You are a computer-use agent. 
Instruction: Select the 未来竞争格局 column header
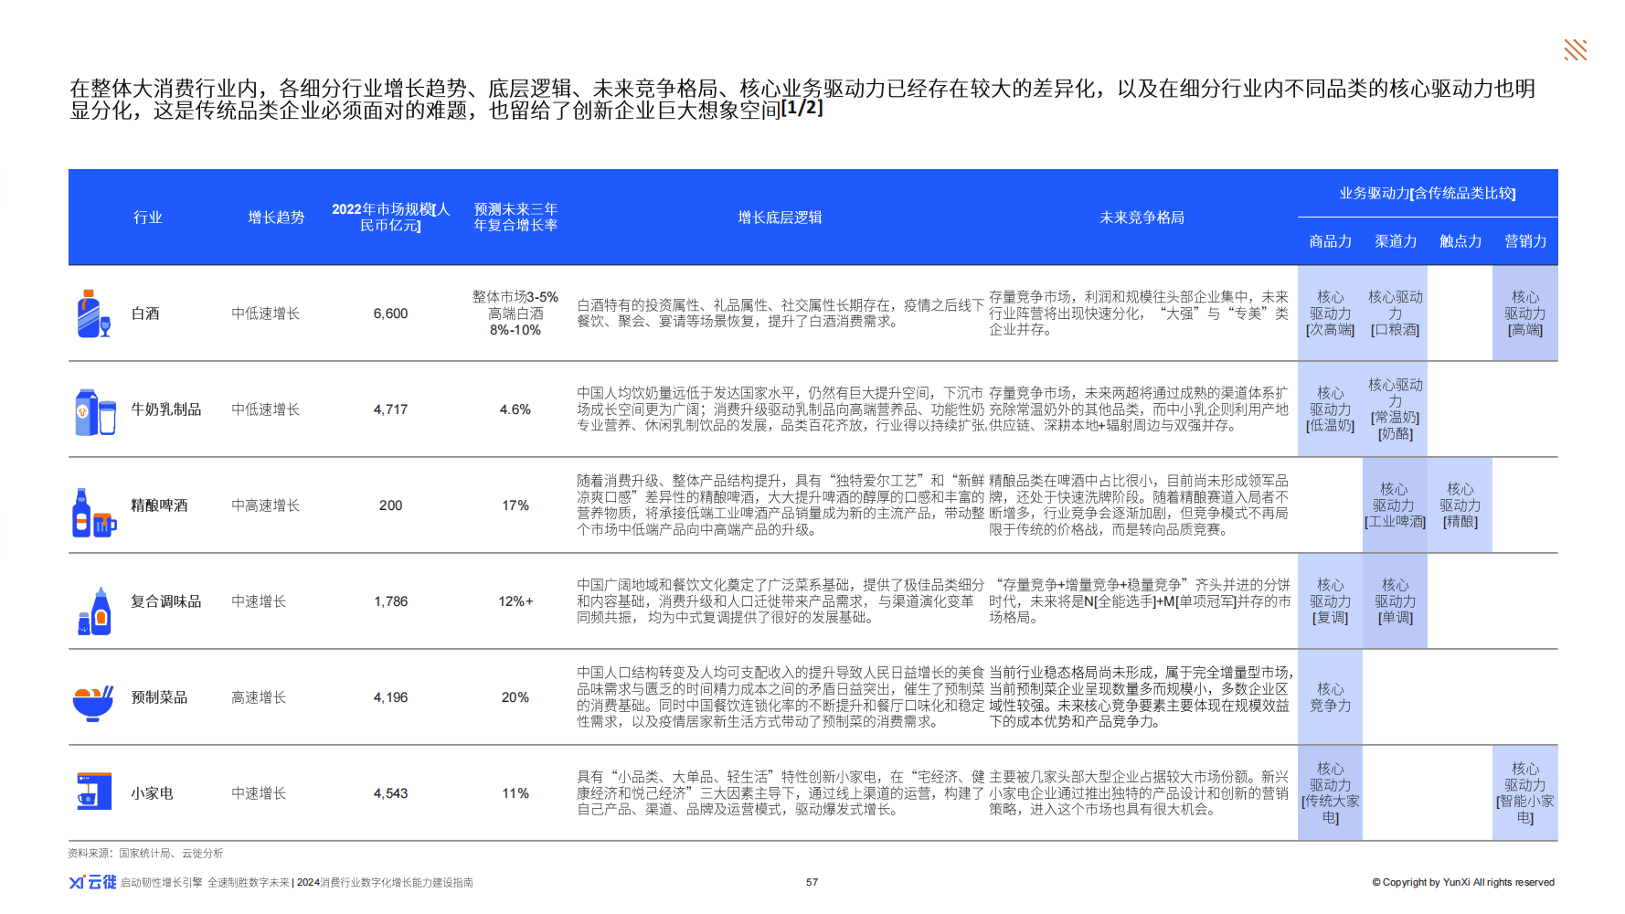[x=1142, y=218]
